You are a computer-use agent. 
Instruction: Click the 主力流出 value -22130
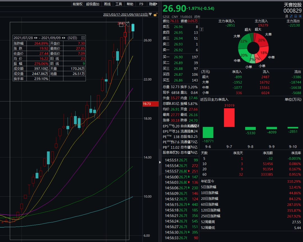point(294,25)
